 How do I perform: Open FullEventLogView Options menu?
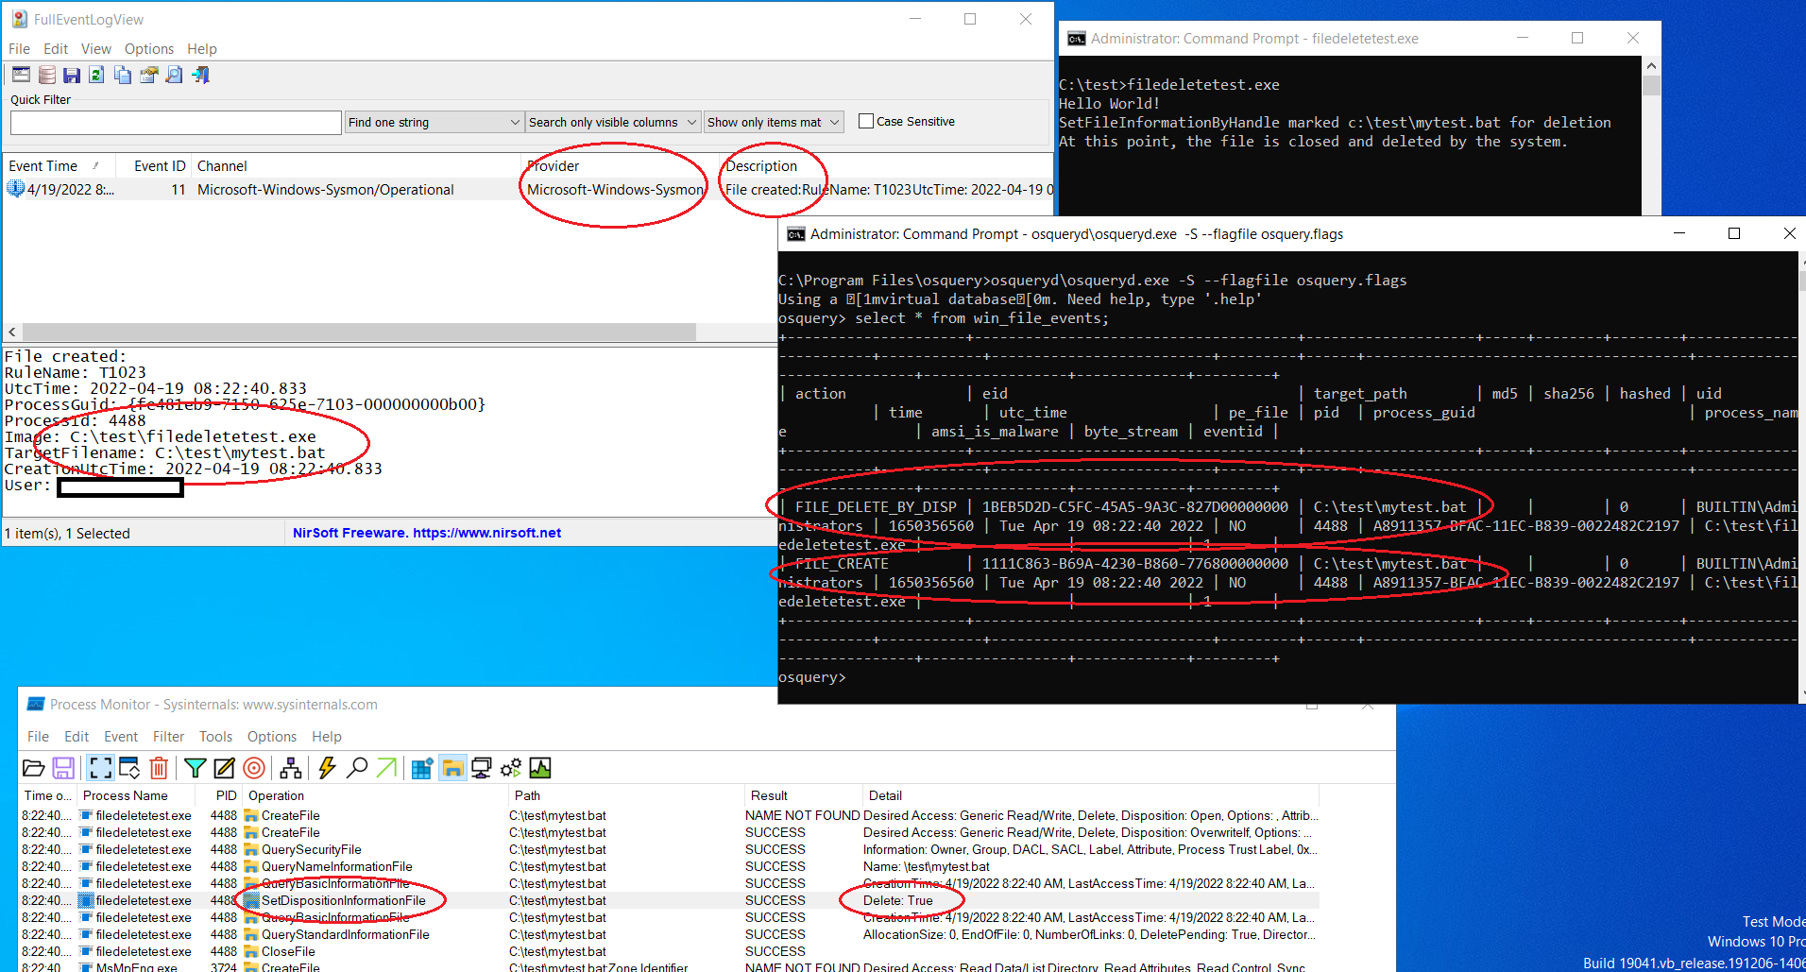tap(149, 49)
